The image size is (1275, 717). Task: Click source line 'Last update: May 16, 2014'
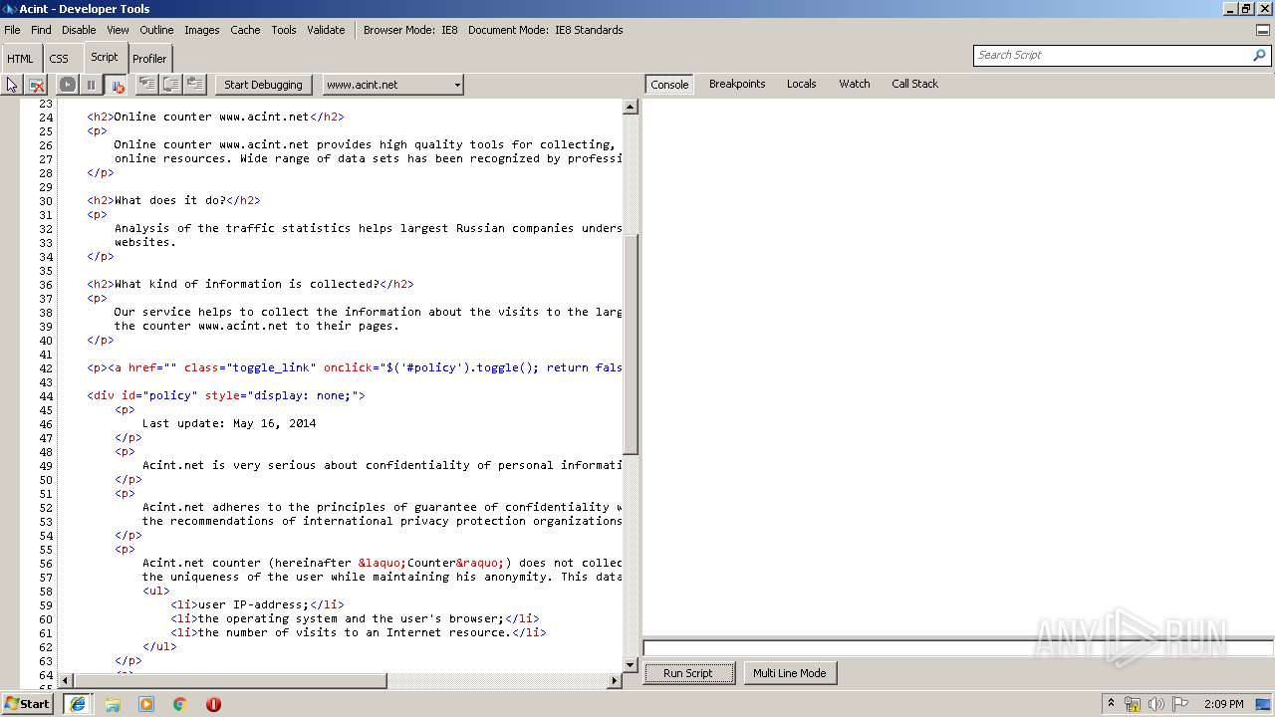coord(228,423)
